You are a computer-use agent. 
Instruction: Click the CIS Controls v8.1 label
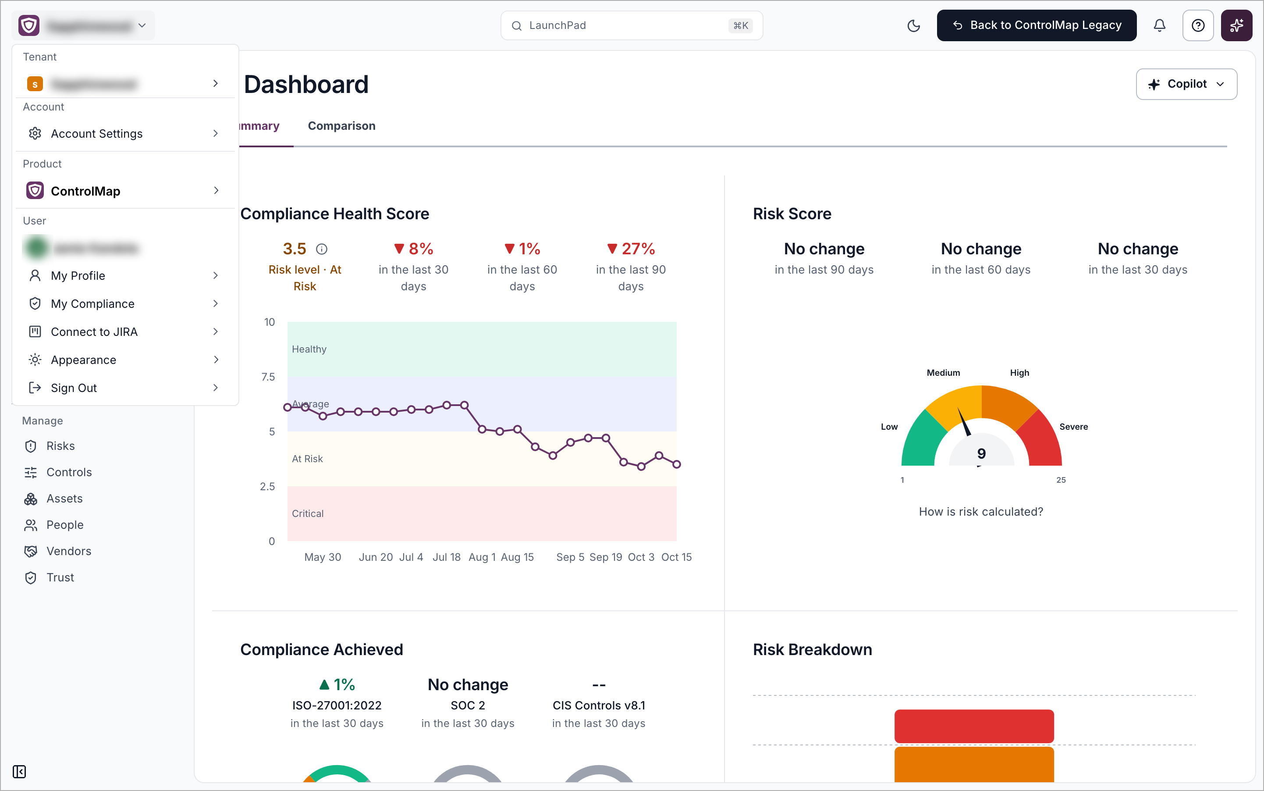(599, 706)
